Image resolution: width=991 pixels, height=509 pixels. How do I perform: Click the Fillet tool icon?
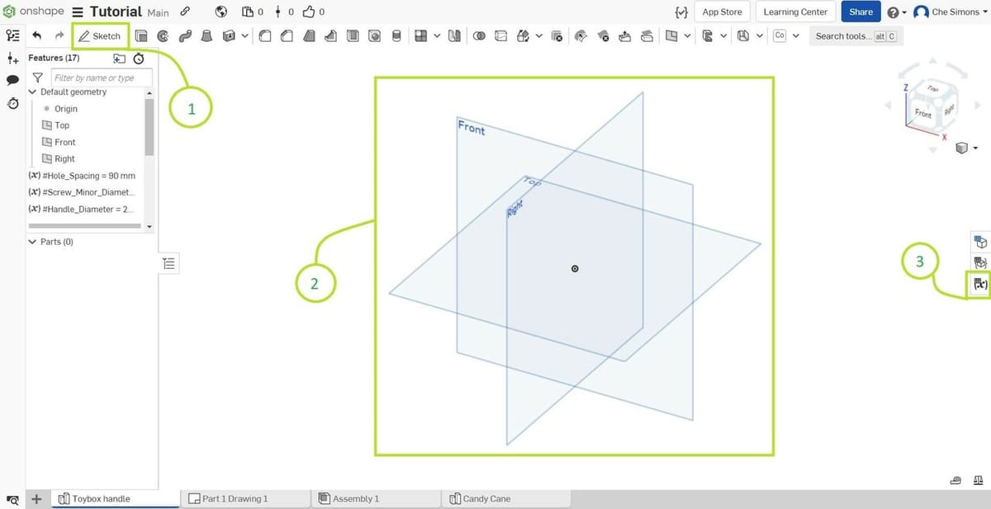click(x=265, y=36)
